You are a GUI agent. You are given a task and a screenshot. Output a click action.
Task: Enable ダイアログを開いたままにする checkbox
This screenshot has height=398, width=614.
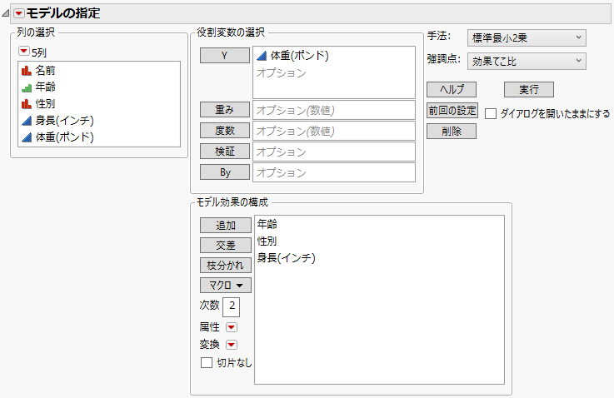click(491, 114)
